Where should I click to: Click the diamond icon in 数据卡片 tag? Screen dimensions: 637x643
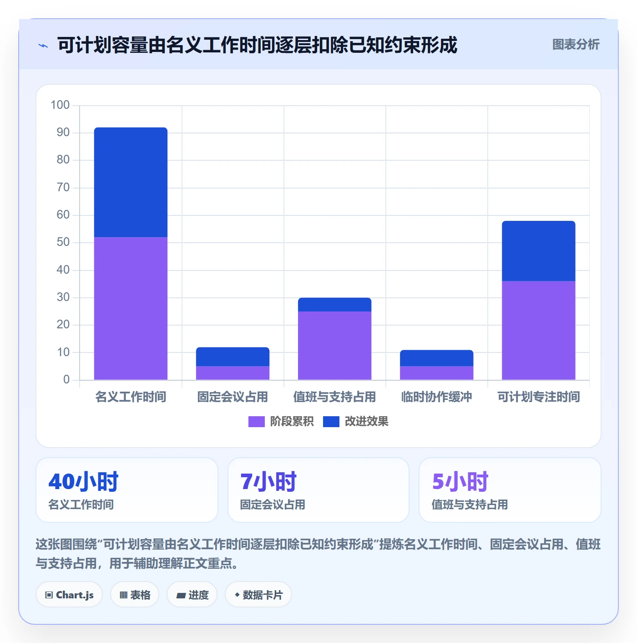point(237,595)
